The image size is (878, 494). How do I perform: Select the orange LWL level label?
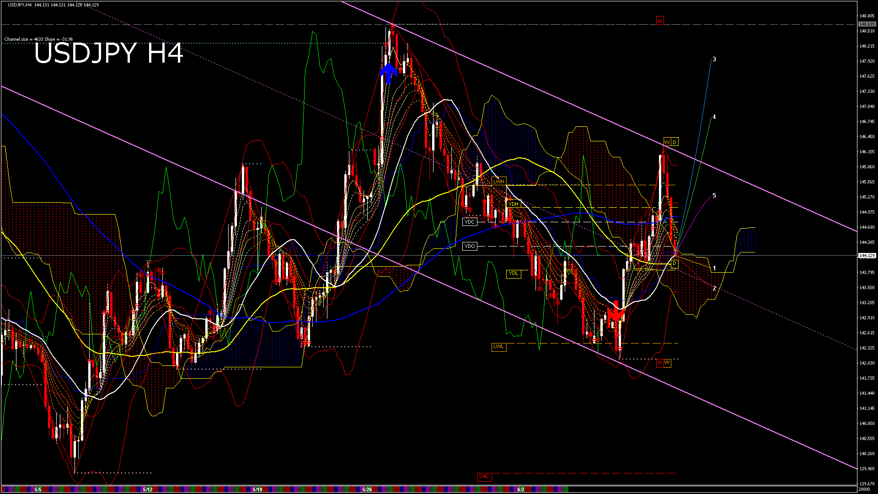[498, 347]
